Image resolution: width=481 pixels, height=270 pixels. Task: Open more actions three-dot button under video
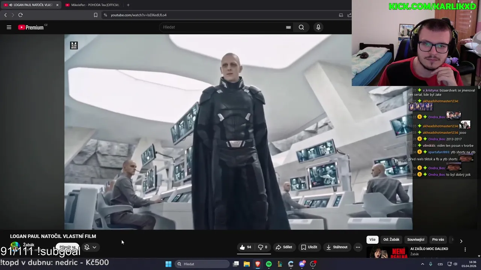pyautogui.click(x=358, y=247)
